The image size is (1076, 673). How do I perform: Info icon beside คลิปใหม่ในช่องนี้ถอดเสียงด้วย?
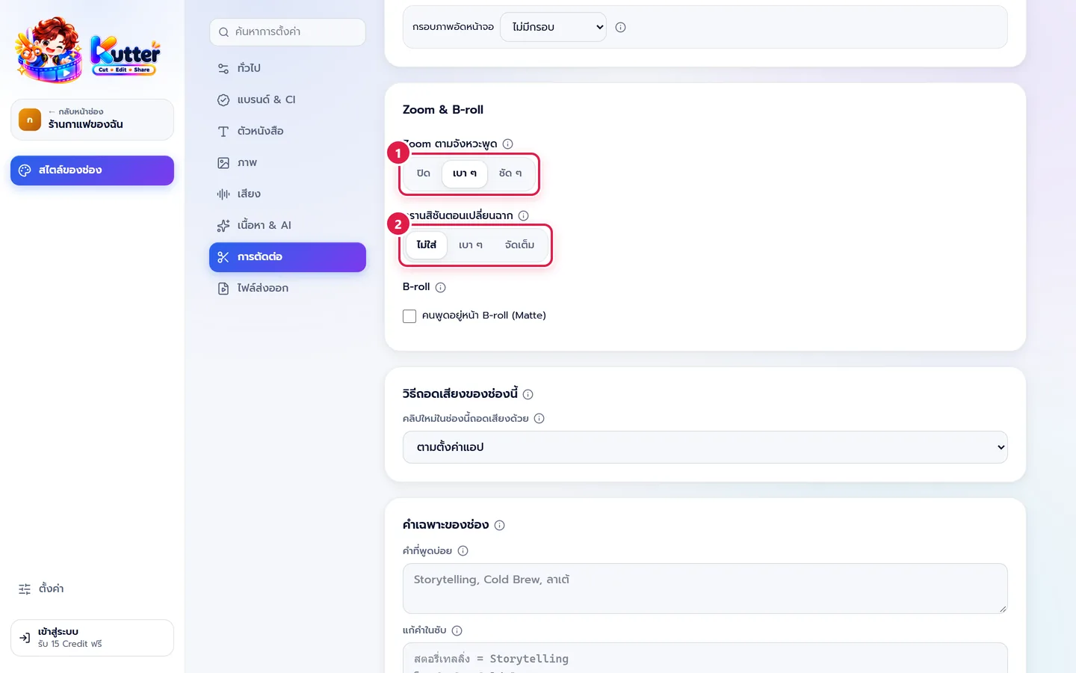tap(539, 419)
